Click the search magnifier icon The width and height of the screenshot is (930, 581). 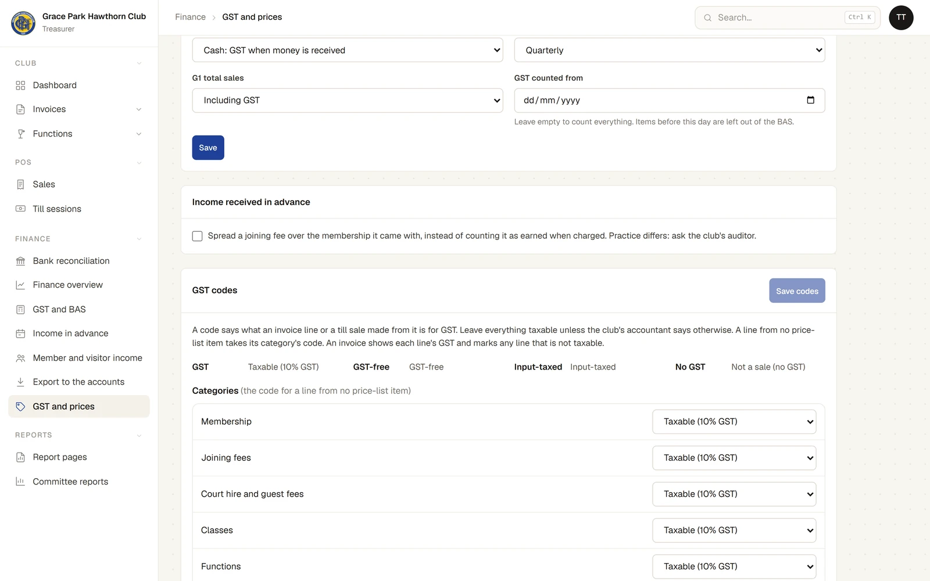point(707,17)
